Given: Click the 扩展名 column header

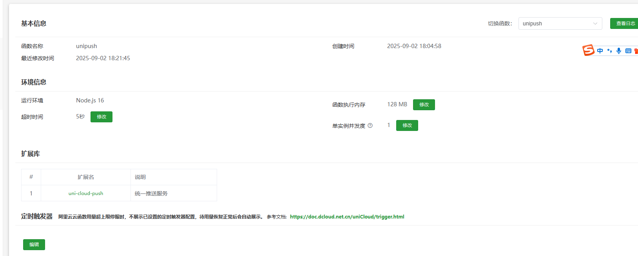Looking at the screenshot, I should coord(86,177).
